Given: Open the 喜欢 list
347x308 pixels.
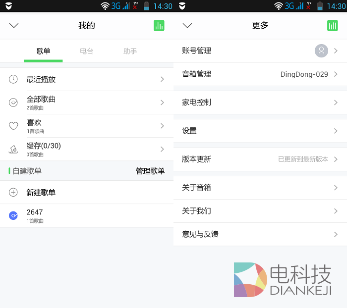Looking at the screenshot, I should tap(87, 126).
